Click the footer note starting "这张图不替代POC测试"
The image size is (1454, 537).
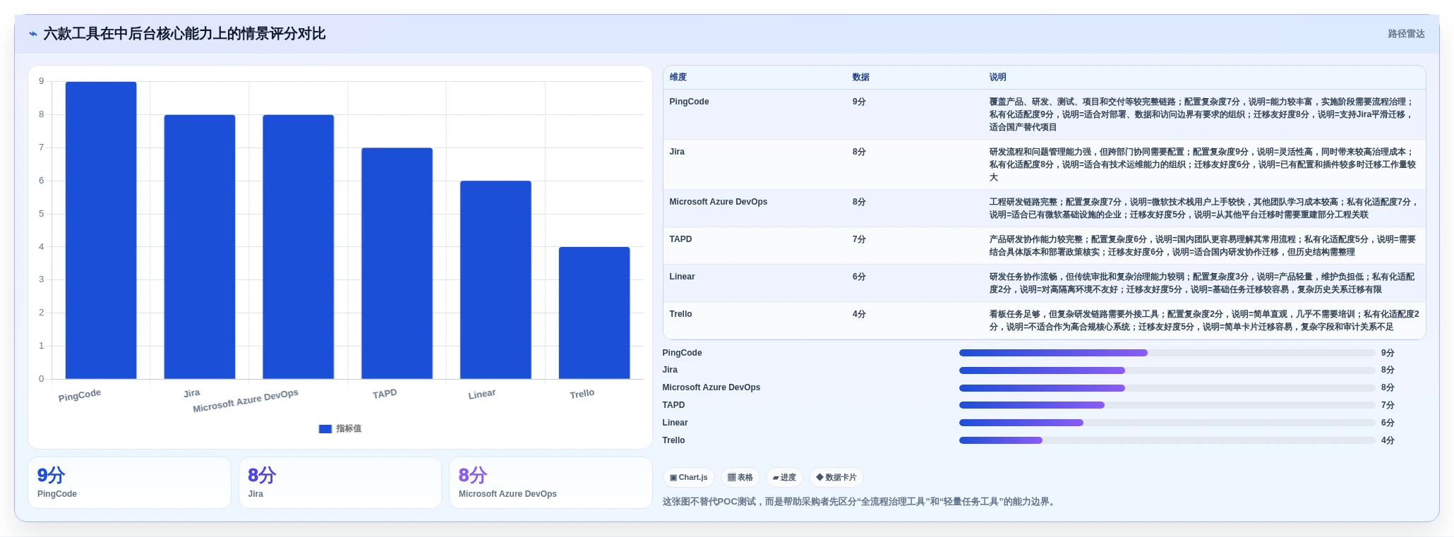click(x=860, y=502)
